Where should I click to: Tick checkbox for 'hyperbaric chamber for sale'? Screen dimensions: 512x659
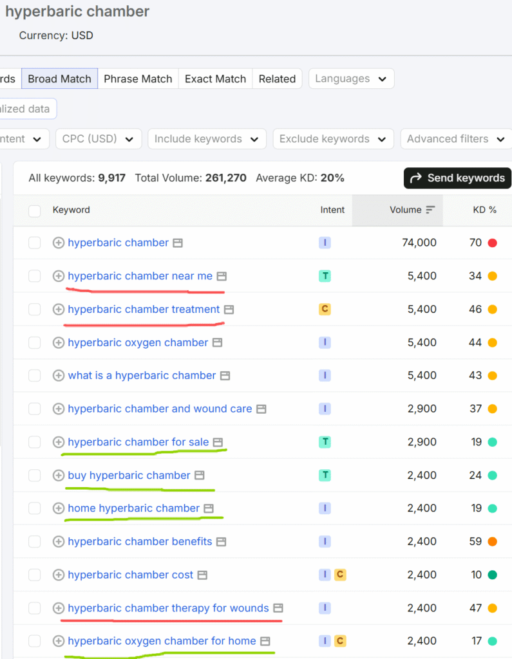35,442
